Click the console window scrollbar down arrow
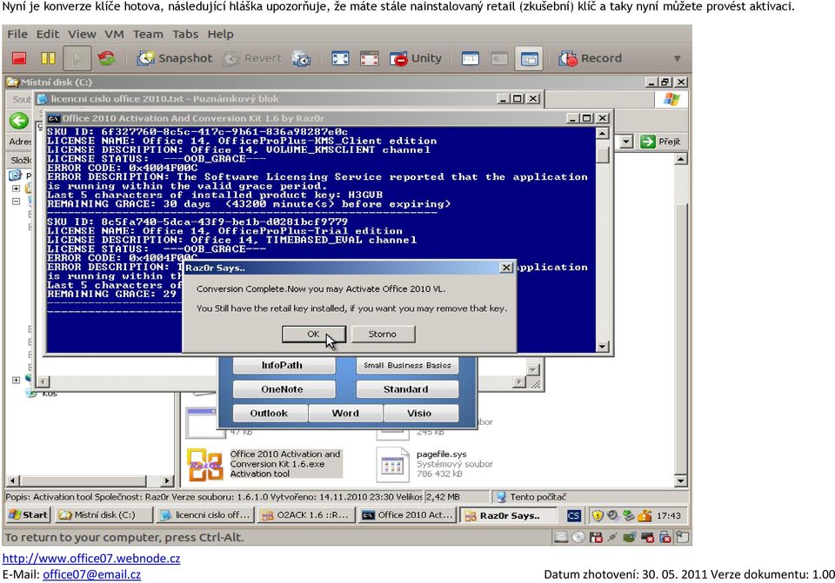The image size is (835, 583). tap(602, 347)
